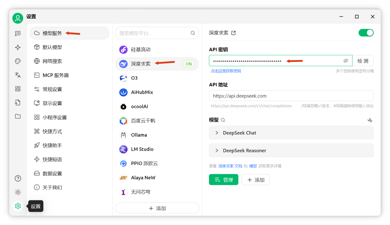
Task: Select the PPIO 派欧云 provider
Action: click(157, 163)
